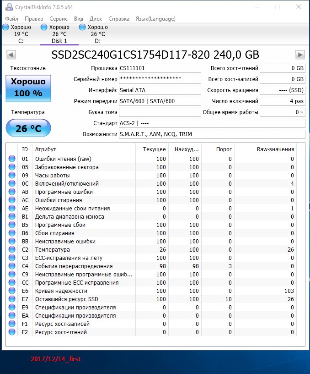Click status orb for B1 Дельта диапазона износа
Image resolution: width=310 pixels, height=374 pixels.
point(12,217)
